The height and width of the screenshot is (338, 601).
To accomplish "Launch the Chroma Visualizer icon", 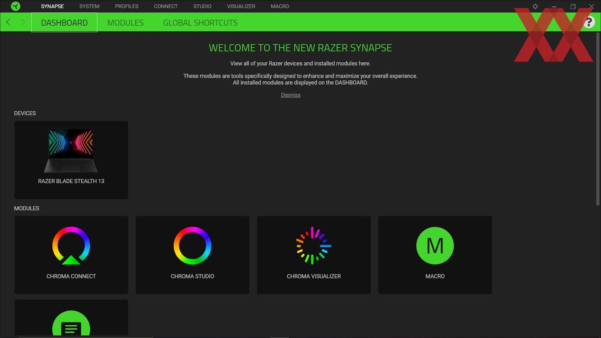I will [314, 246].
